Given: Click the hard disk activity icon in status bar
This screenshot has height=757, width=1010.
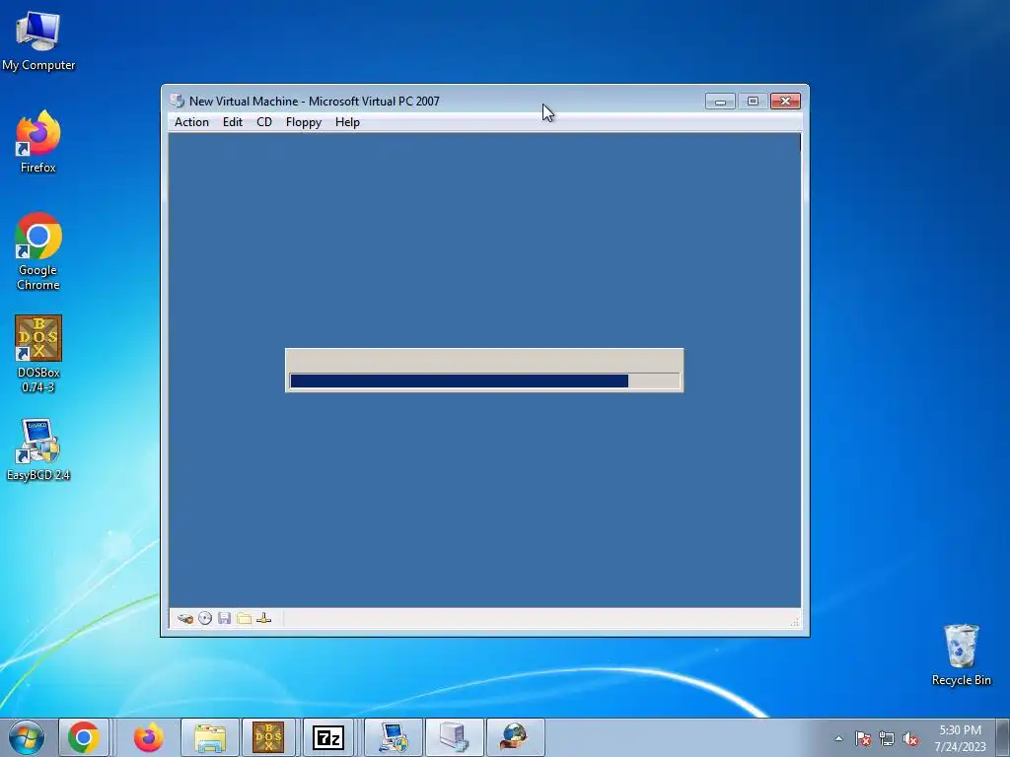Looking at the screenshot, I should point(185,619).
